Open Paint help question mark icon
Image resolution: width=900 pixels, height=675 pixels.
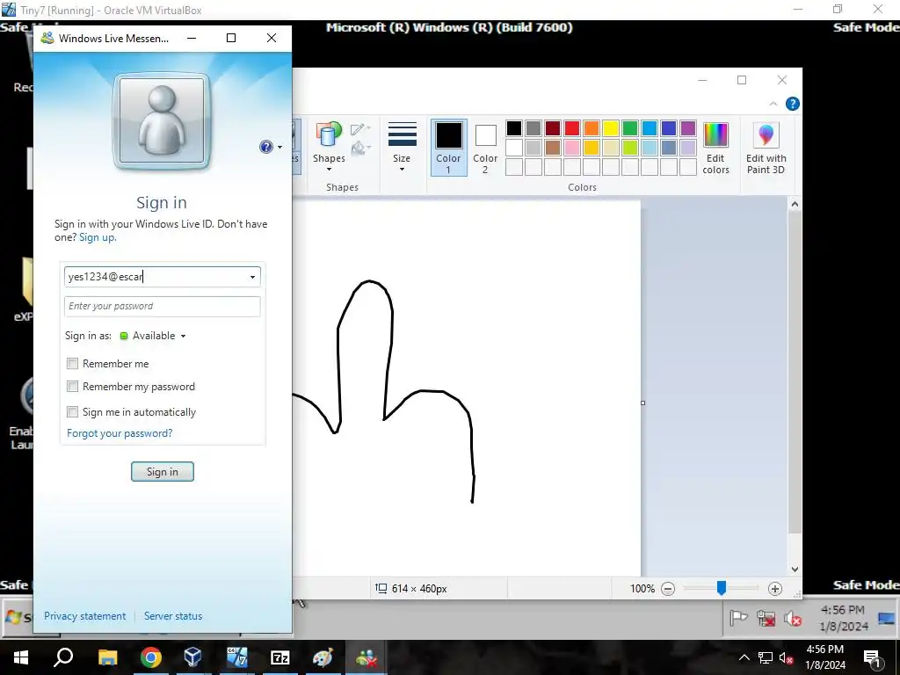click(793, 104)
